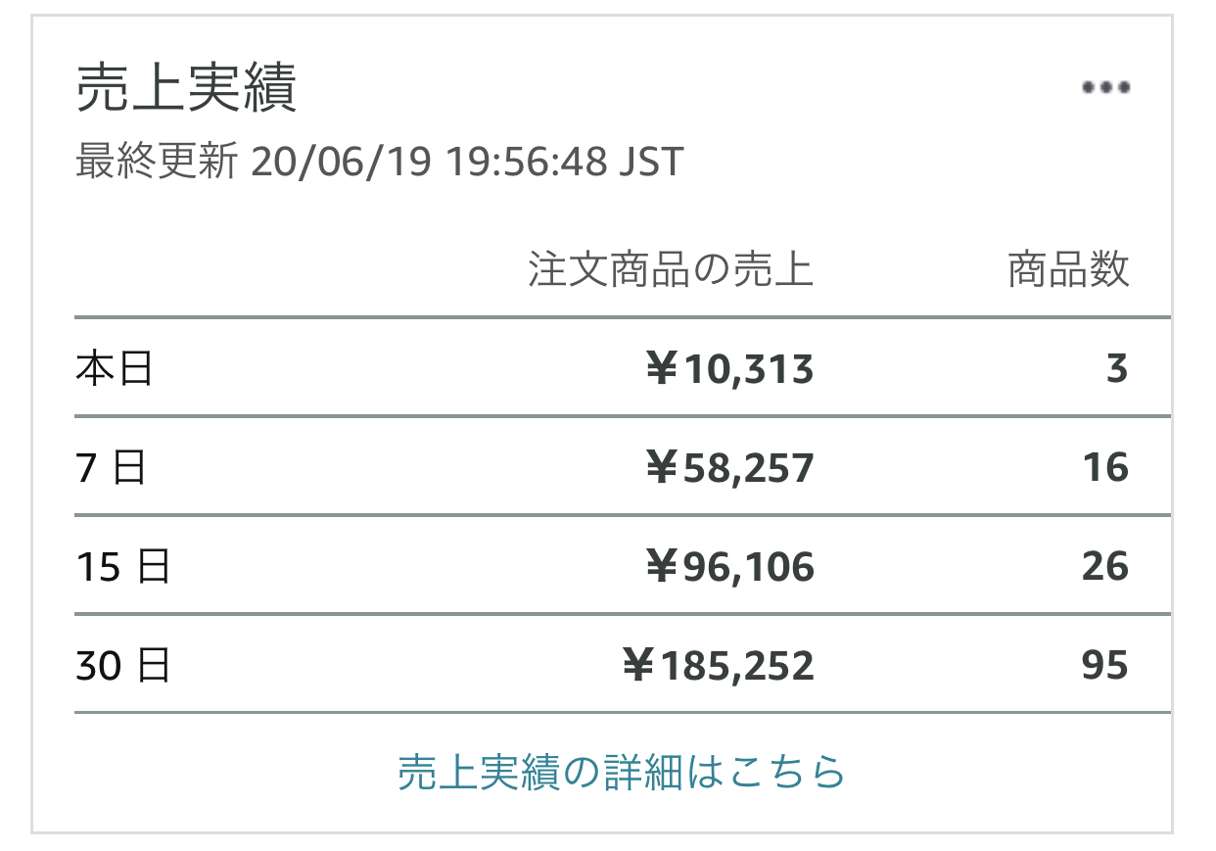
Task: Select the 30 日 row label
Action: coord(123,667)
